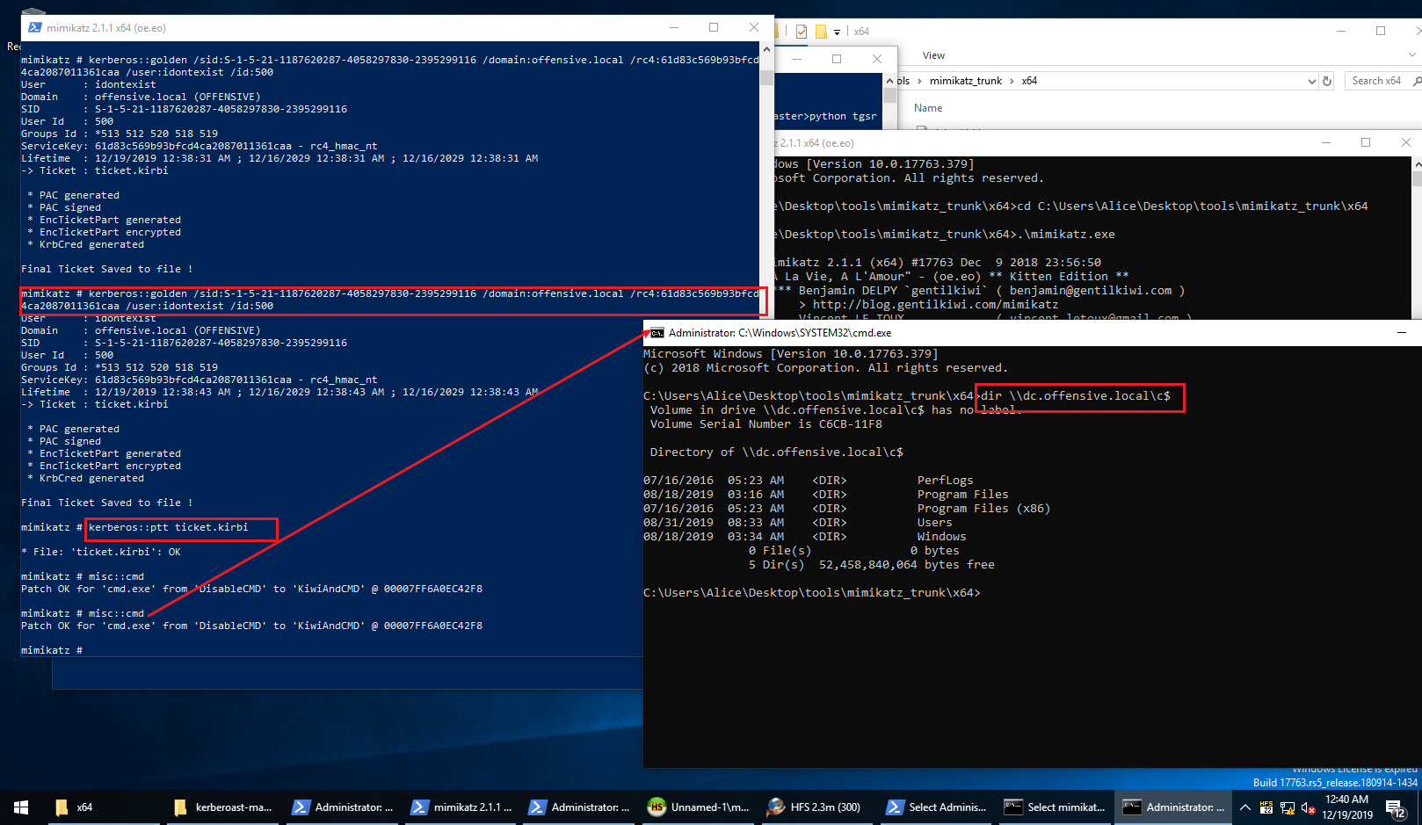Click the HFS system tray icon

1266,807
